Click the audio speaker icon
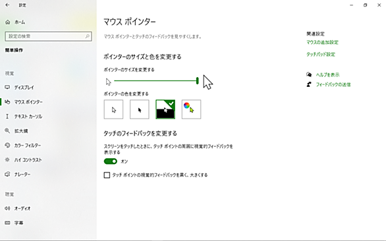 click(7, 209)
